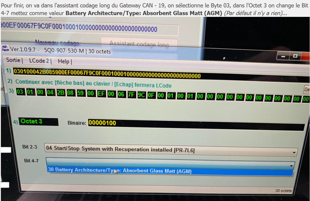Select byte box 7F
The width and height of the screenshot is (310, 201).
(x=131, y=95)
